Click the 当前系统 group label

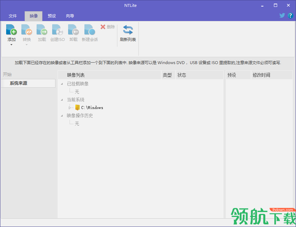[x=75, y=100]
